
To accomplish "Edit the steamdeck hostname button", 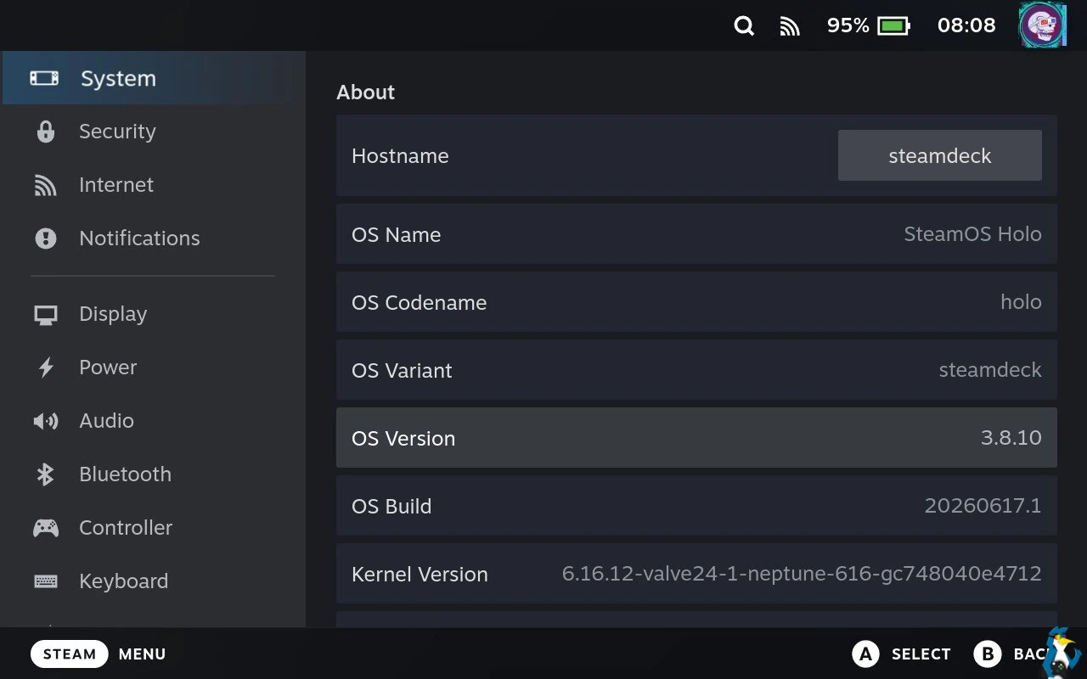I will pyautogui.click(x=939, y=155).
